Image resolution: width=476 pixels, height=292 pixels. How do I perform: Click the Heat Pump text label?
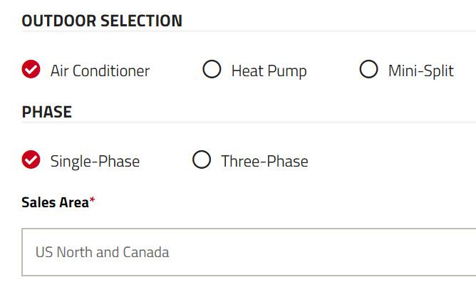pyautogui.click(x=269, y=71)
